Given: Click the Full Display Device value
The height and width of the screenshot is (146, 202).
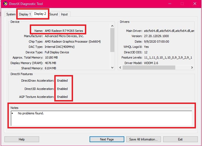Looking at the screenshot, I should [57, 52].
